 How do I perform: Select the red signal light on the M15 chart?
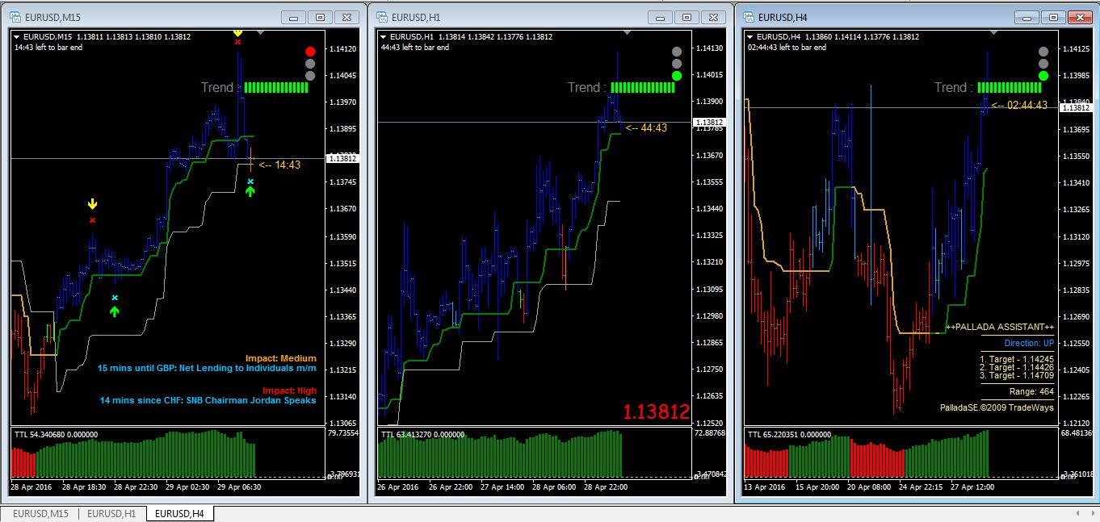(310, 52)
